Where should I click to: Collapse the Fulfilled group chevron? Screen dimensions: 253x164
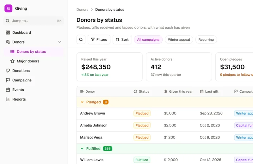click(x=82, y=149)
